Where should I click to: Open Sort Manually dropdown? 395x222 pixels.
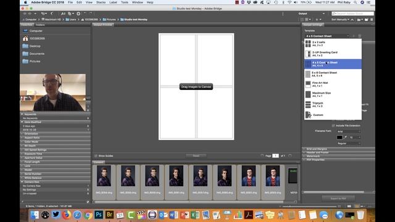point(340,20)
